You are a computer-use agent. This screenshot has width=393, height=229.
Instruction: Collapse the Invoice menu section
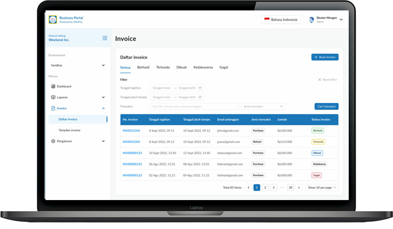pos(103,108)
